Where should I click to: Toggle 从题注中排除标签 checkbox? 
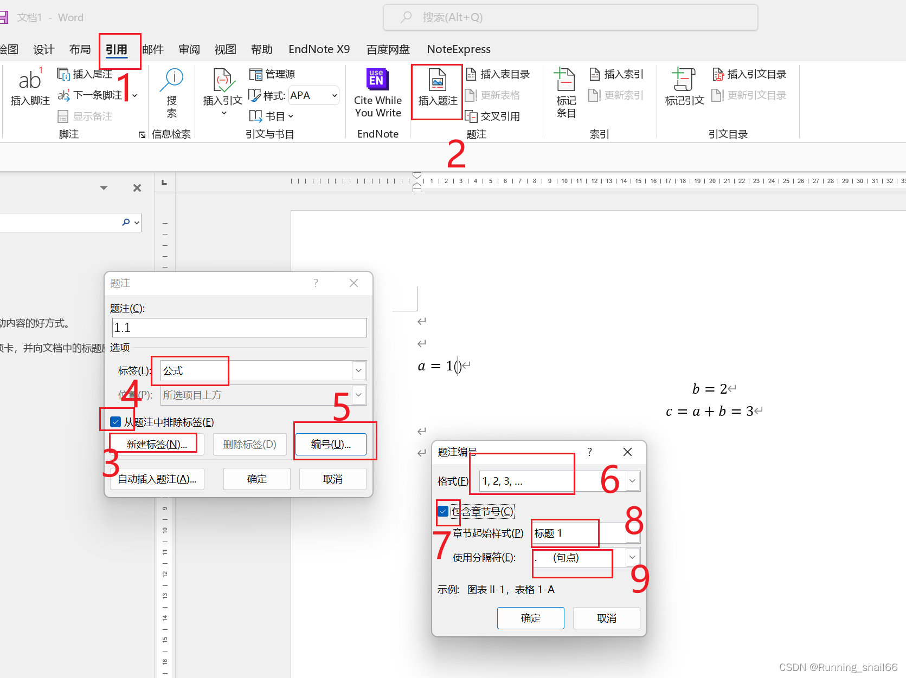coord(115,422)
